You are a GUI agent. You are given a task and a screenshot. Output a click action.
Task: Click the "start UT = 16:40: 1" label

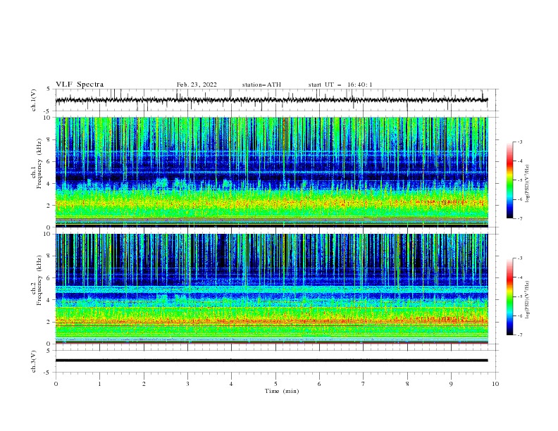click(340, 85)
